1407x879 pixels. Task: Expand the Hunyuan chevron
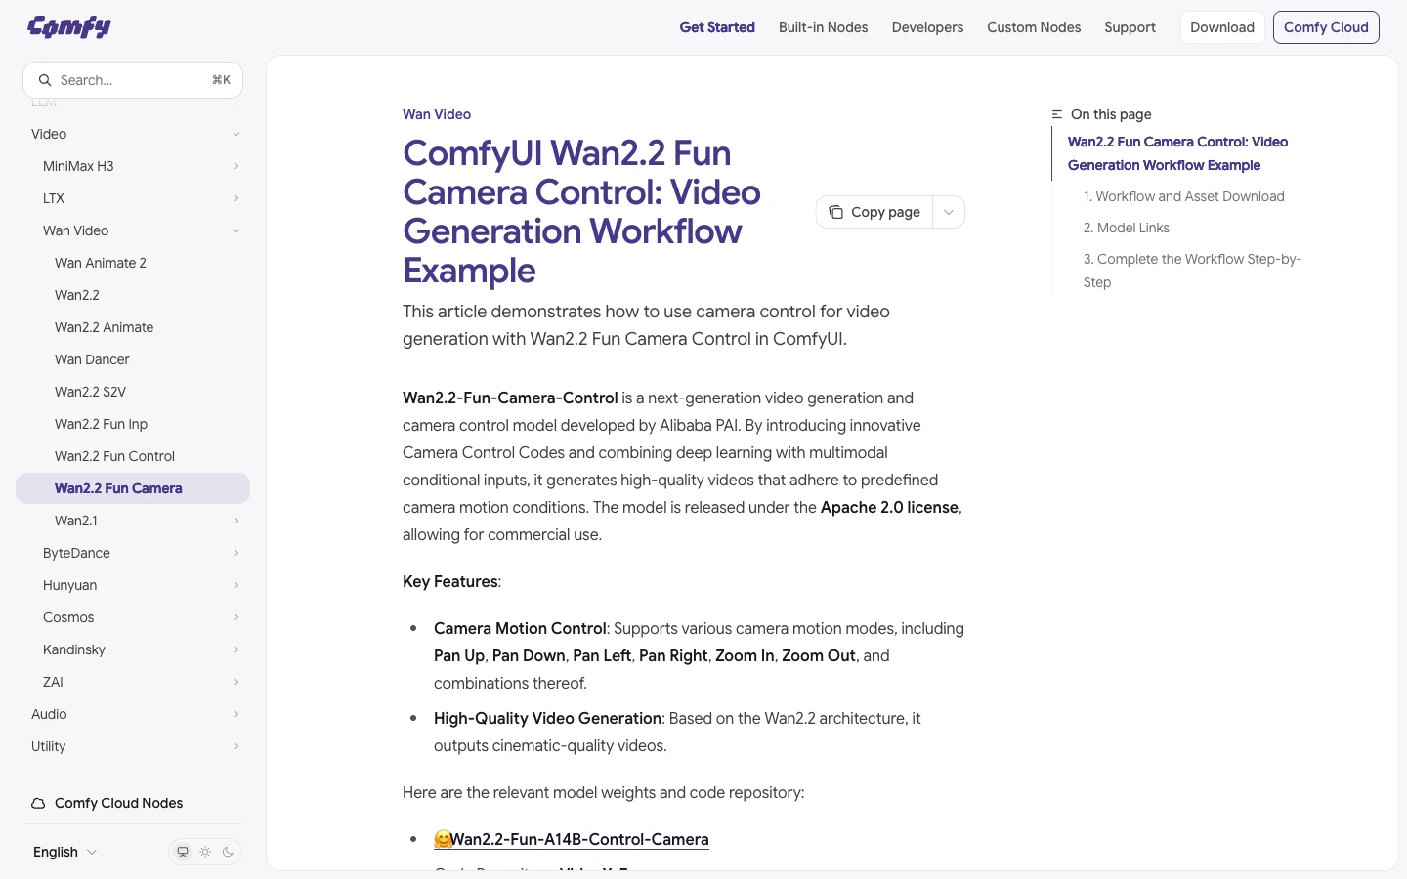(236, 585)
